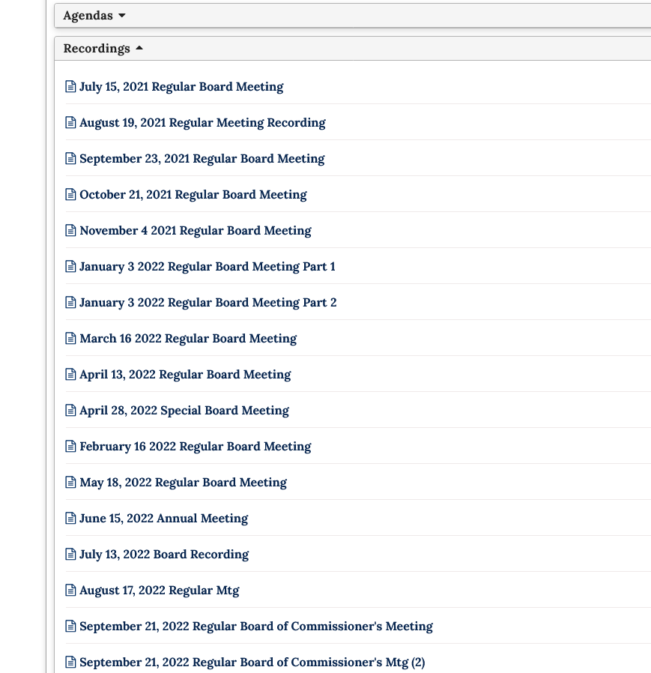Open July 13, 2022 Board Recording

(164, 555)
